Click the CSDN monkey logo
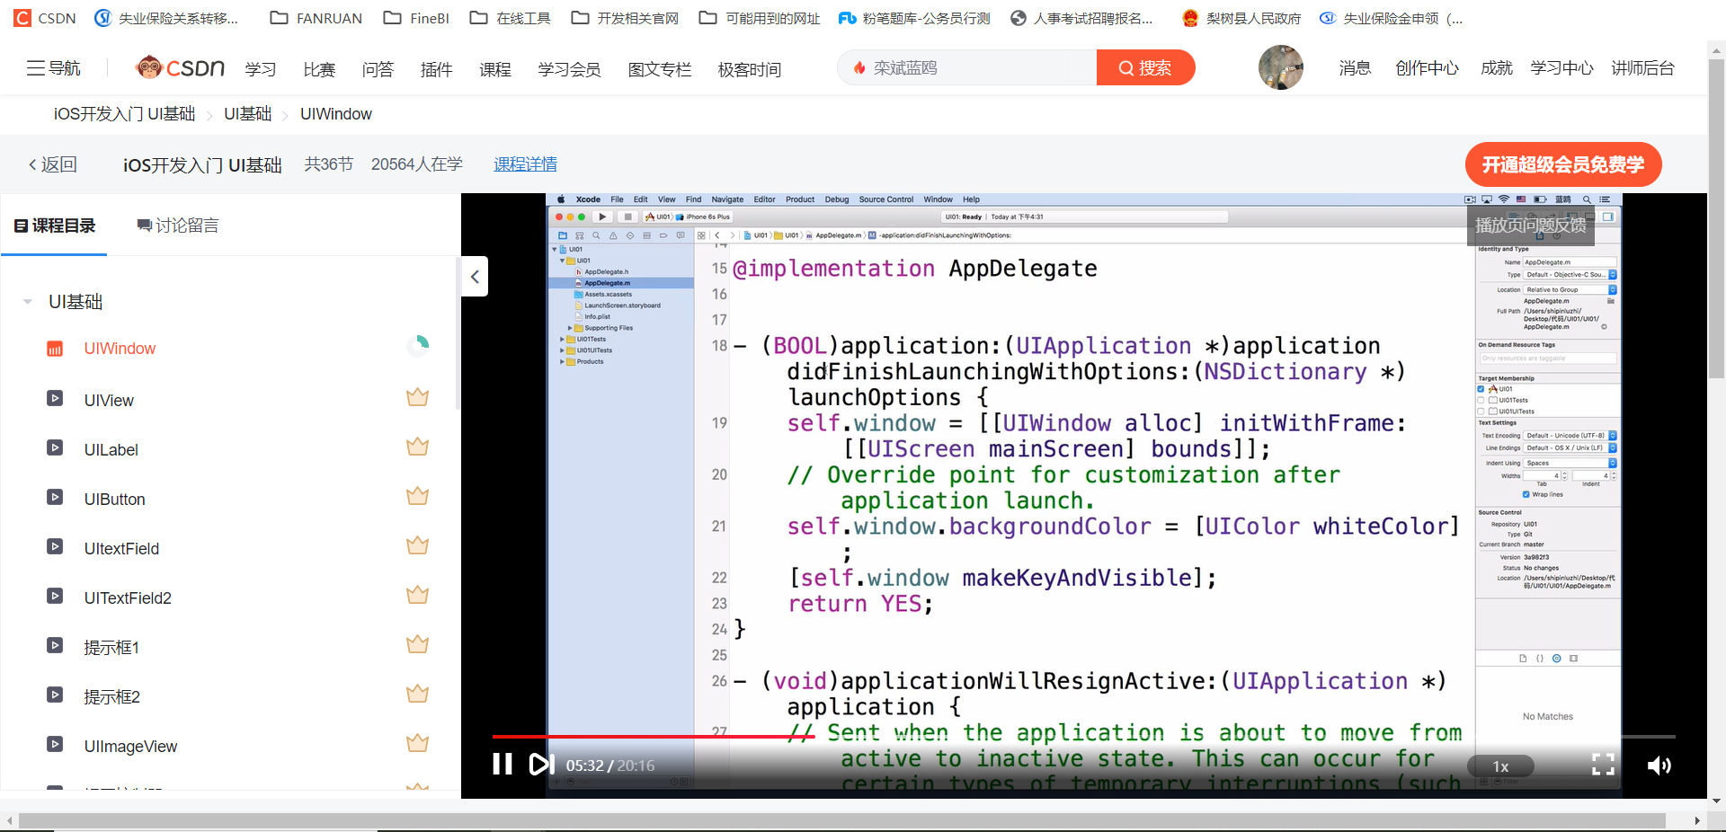The height and width of the screenshot is (832, 1726). pyautogui.click(x=180, y=67)
